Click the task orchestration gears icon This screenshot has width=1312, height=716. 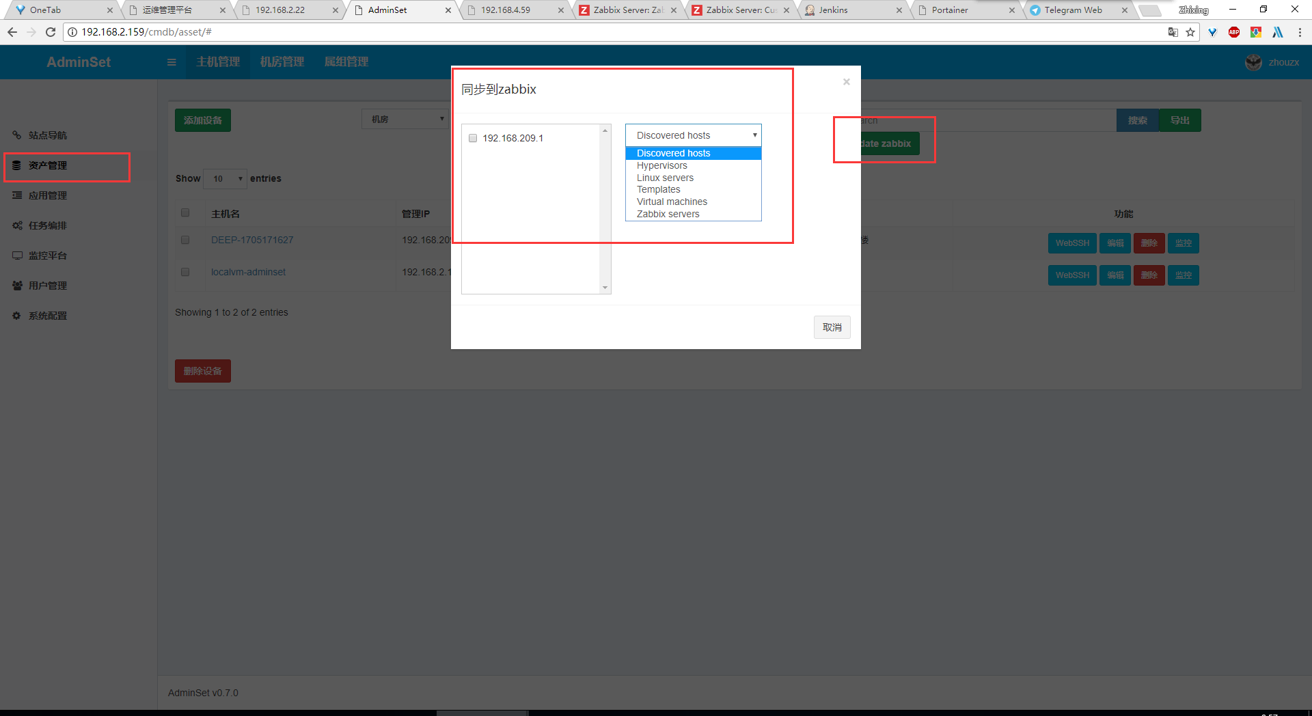point(17,225)
